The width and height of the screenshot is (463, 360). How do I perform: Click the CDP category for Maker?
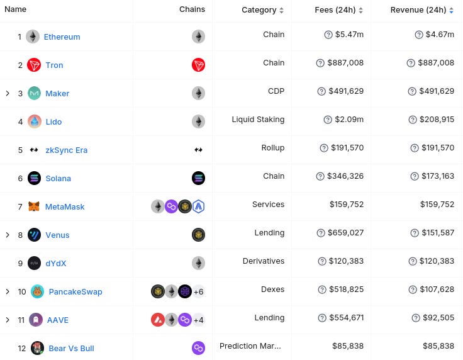(x=276, y=91)
